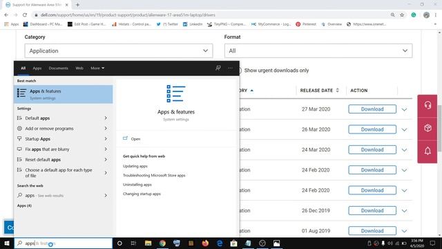Open the Windows notification center icon
The width and height of the screenshot is (442, 249).
coord(433,243)
